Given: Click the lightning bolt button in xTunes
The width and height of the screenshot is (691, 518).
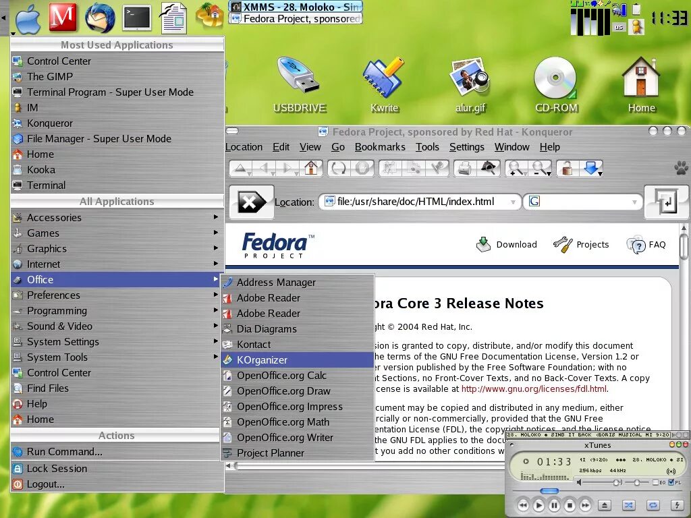Looking at the screenshot, I should 677,505.
